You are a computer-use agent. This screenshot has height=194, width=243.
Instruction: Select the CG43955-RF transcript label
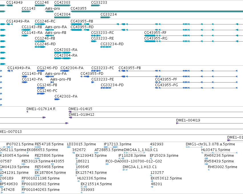[x=155, y=32]
